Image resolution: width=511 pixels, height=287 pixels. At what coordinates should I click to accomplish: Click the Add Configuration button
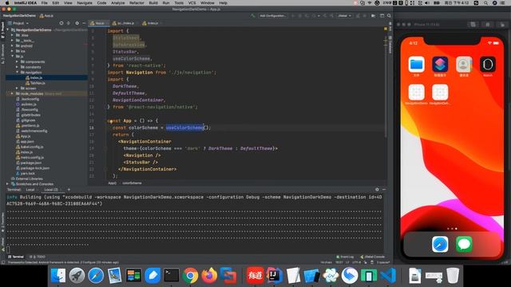(x=272, y=16)
